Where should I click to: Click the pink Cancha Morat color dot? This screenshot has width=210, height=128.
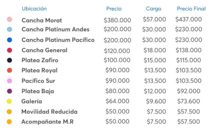(x=9, y=20)
